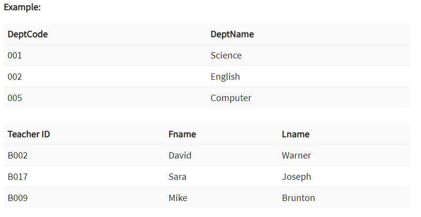
Task: Select the B002 teacher ID cell
Action: pos(18,156)
